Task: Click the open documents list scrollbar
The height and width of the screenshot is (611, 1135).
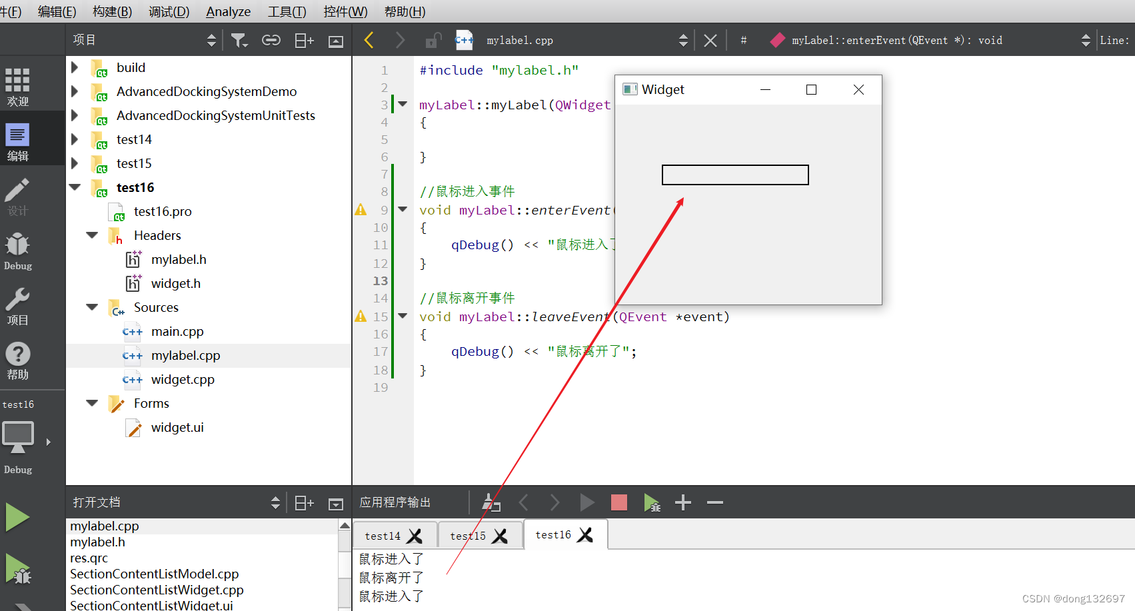Action: coord(345,564)
